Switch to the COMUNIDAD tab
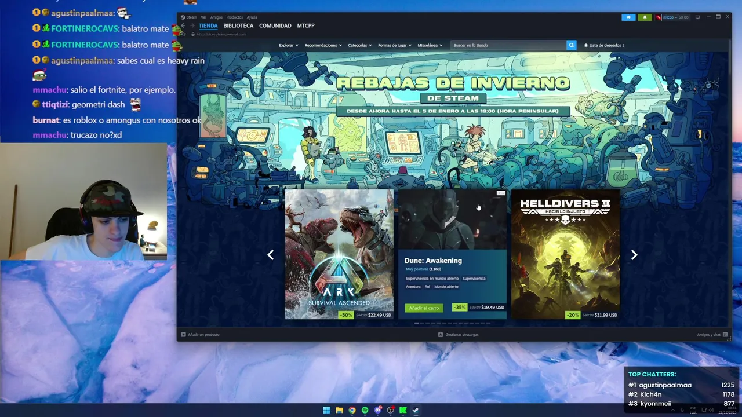This screenshot has height=417, width=742. tap(275, 25)
